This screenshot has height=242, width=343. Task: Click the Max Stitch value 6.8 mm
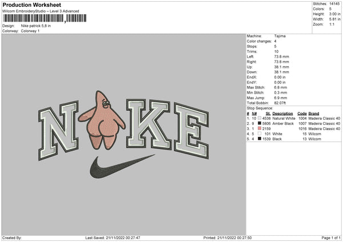[281, 87]
